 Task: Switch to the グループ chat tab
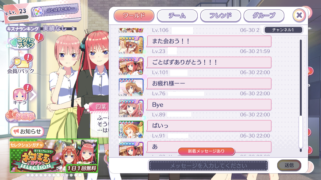tap(264, 15)
